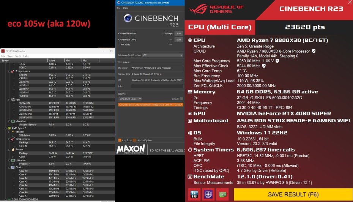The width and height of the screenshot is (353, 202).
Task: Click the Info input field in Cinebench
Action: click(x=157, y=86)
